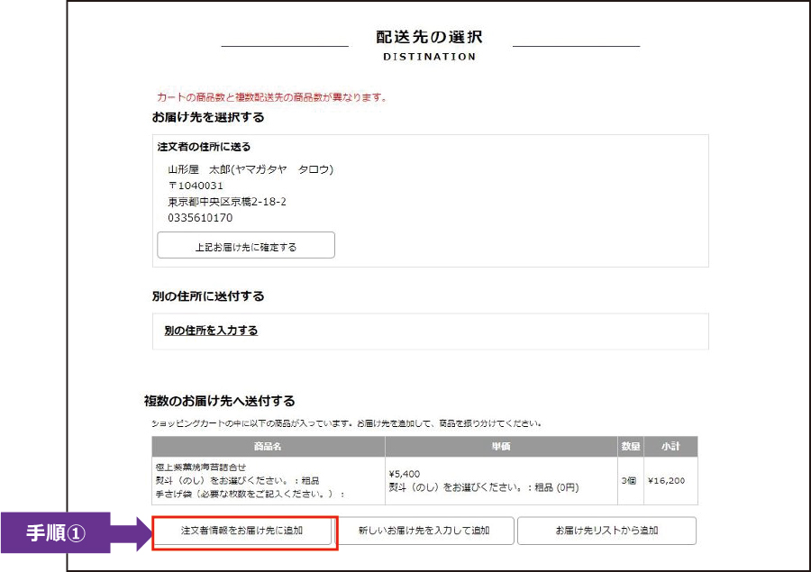The height and width of the screenshot is (572, 811).
Task: Click the 上記お届け先に確定する button
Action: tap(246, 246)
